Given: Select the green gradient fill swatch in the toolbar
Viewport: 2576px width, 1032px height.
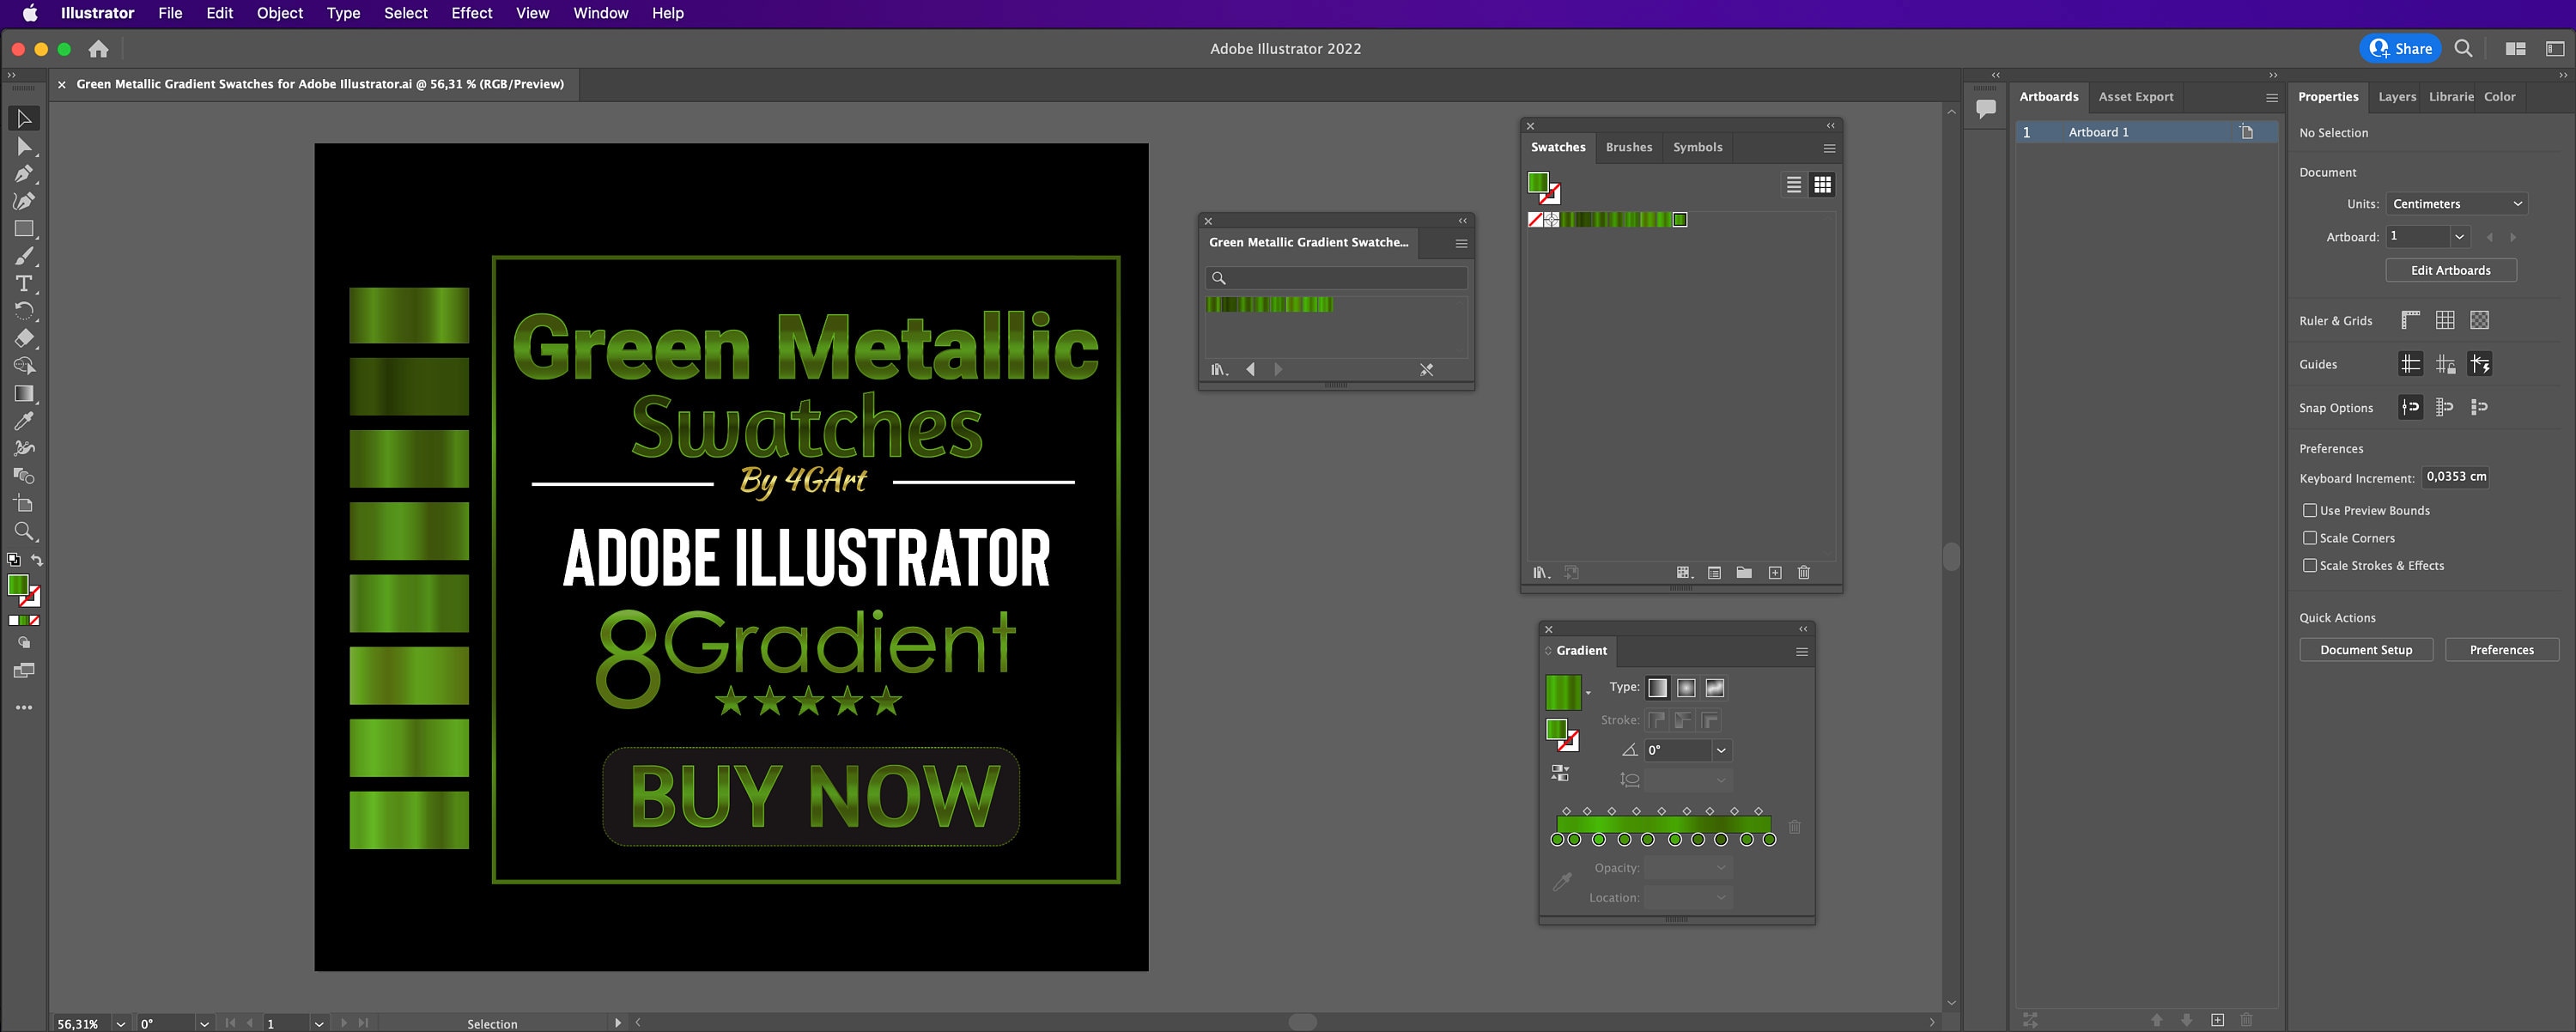Looking at the screenshot, I should click(x=19, y=585).
